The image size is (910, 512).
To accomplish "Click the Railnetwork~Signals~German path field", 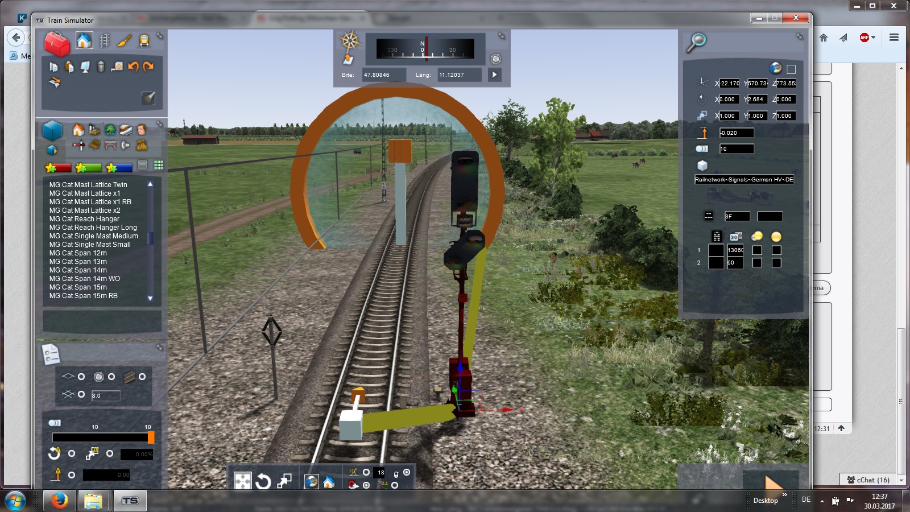I will click(x=744, y=180).
